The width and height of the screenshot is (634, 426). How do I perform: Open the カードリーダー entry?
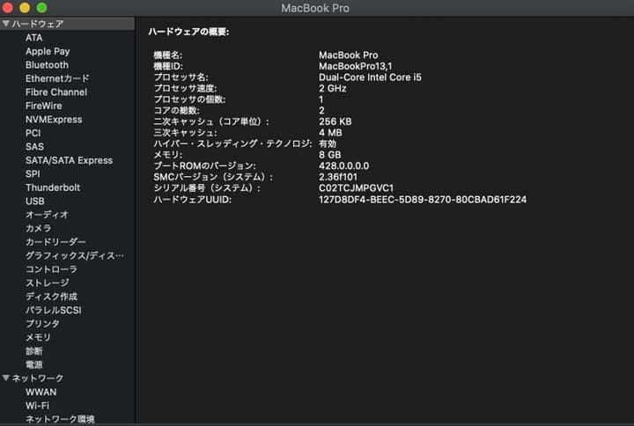55,242
